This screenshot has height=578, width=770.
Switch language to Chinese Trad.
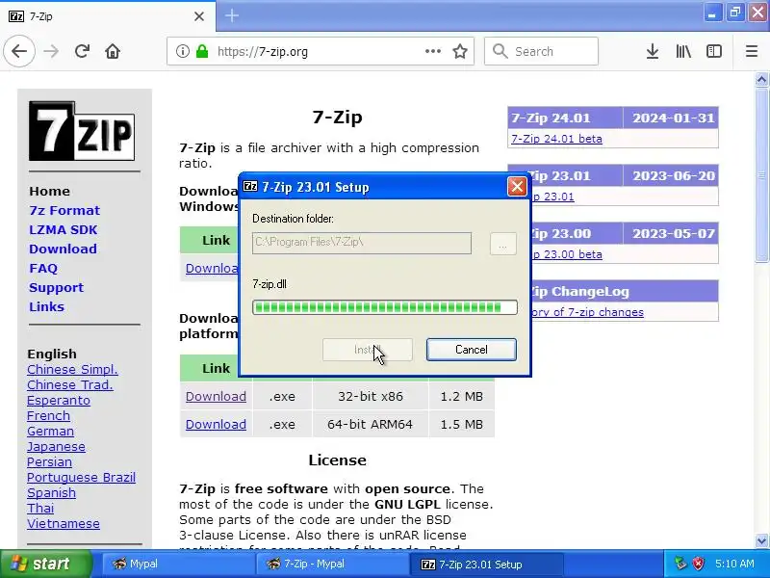[x=69, y=384]
